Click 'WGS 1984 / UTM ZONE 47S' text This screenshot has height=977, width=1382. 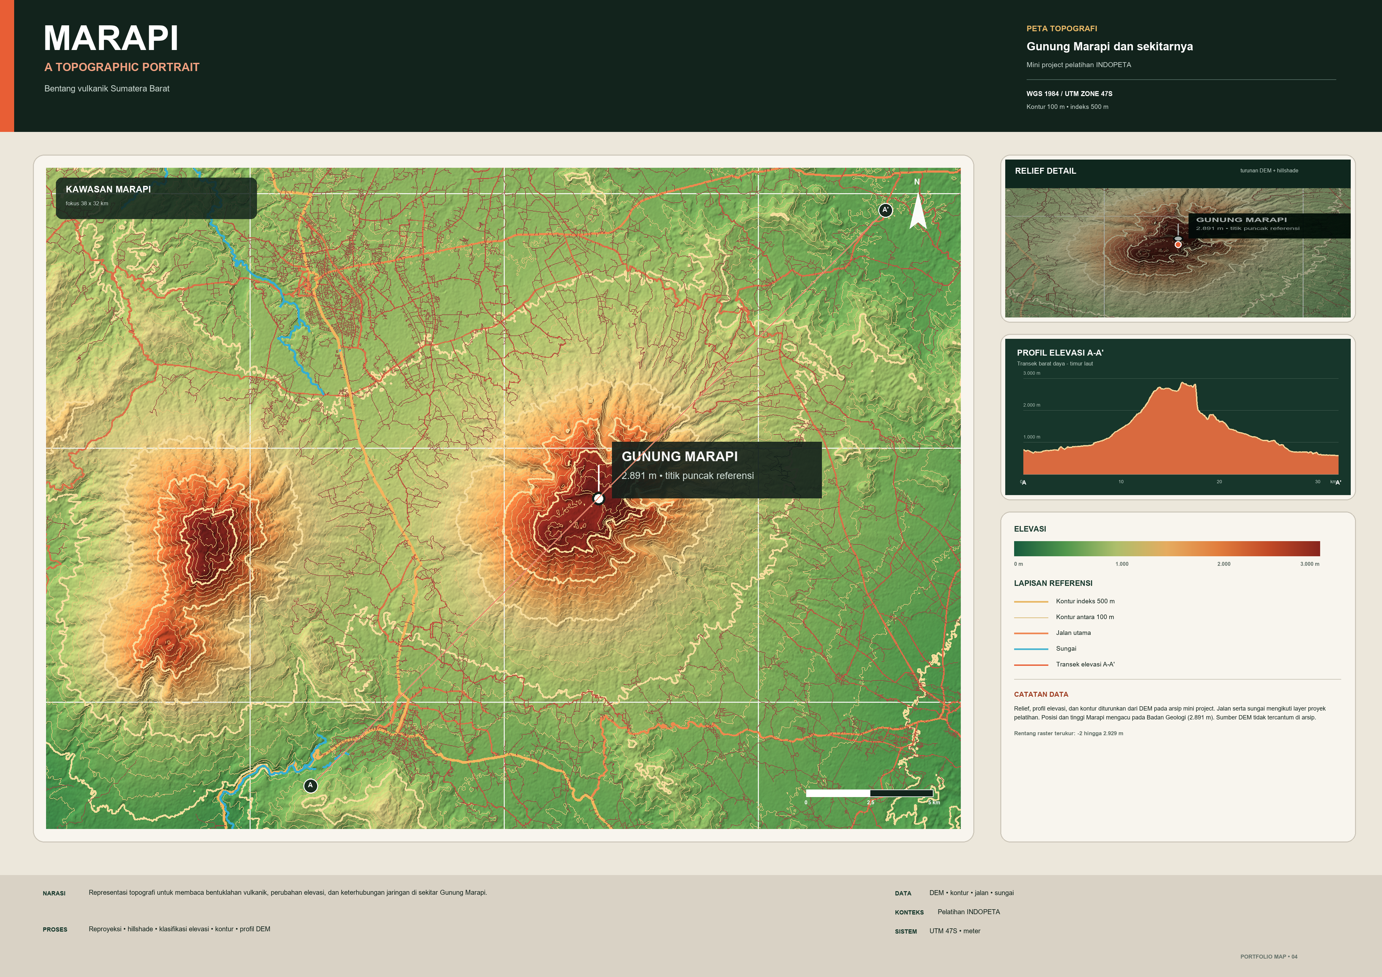coord(1069,94)
